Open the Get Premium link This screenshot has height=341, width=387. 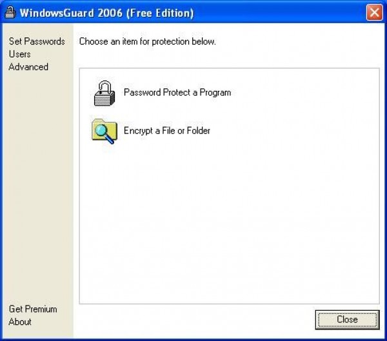point(33,309)
